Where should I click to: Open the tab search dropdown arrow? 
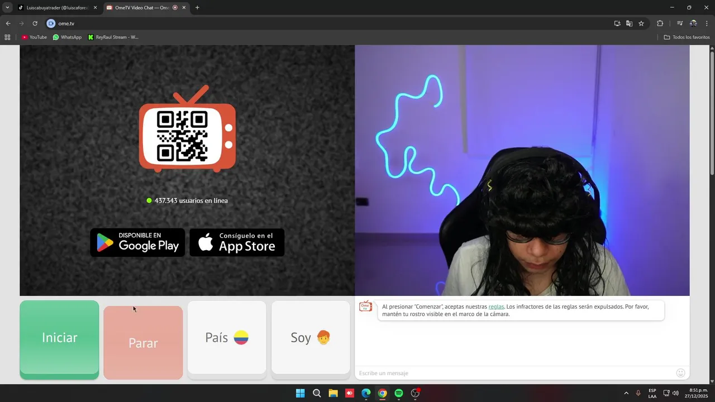pyautogui.click(x=7, y=8)
